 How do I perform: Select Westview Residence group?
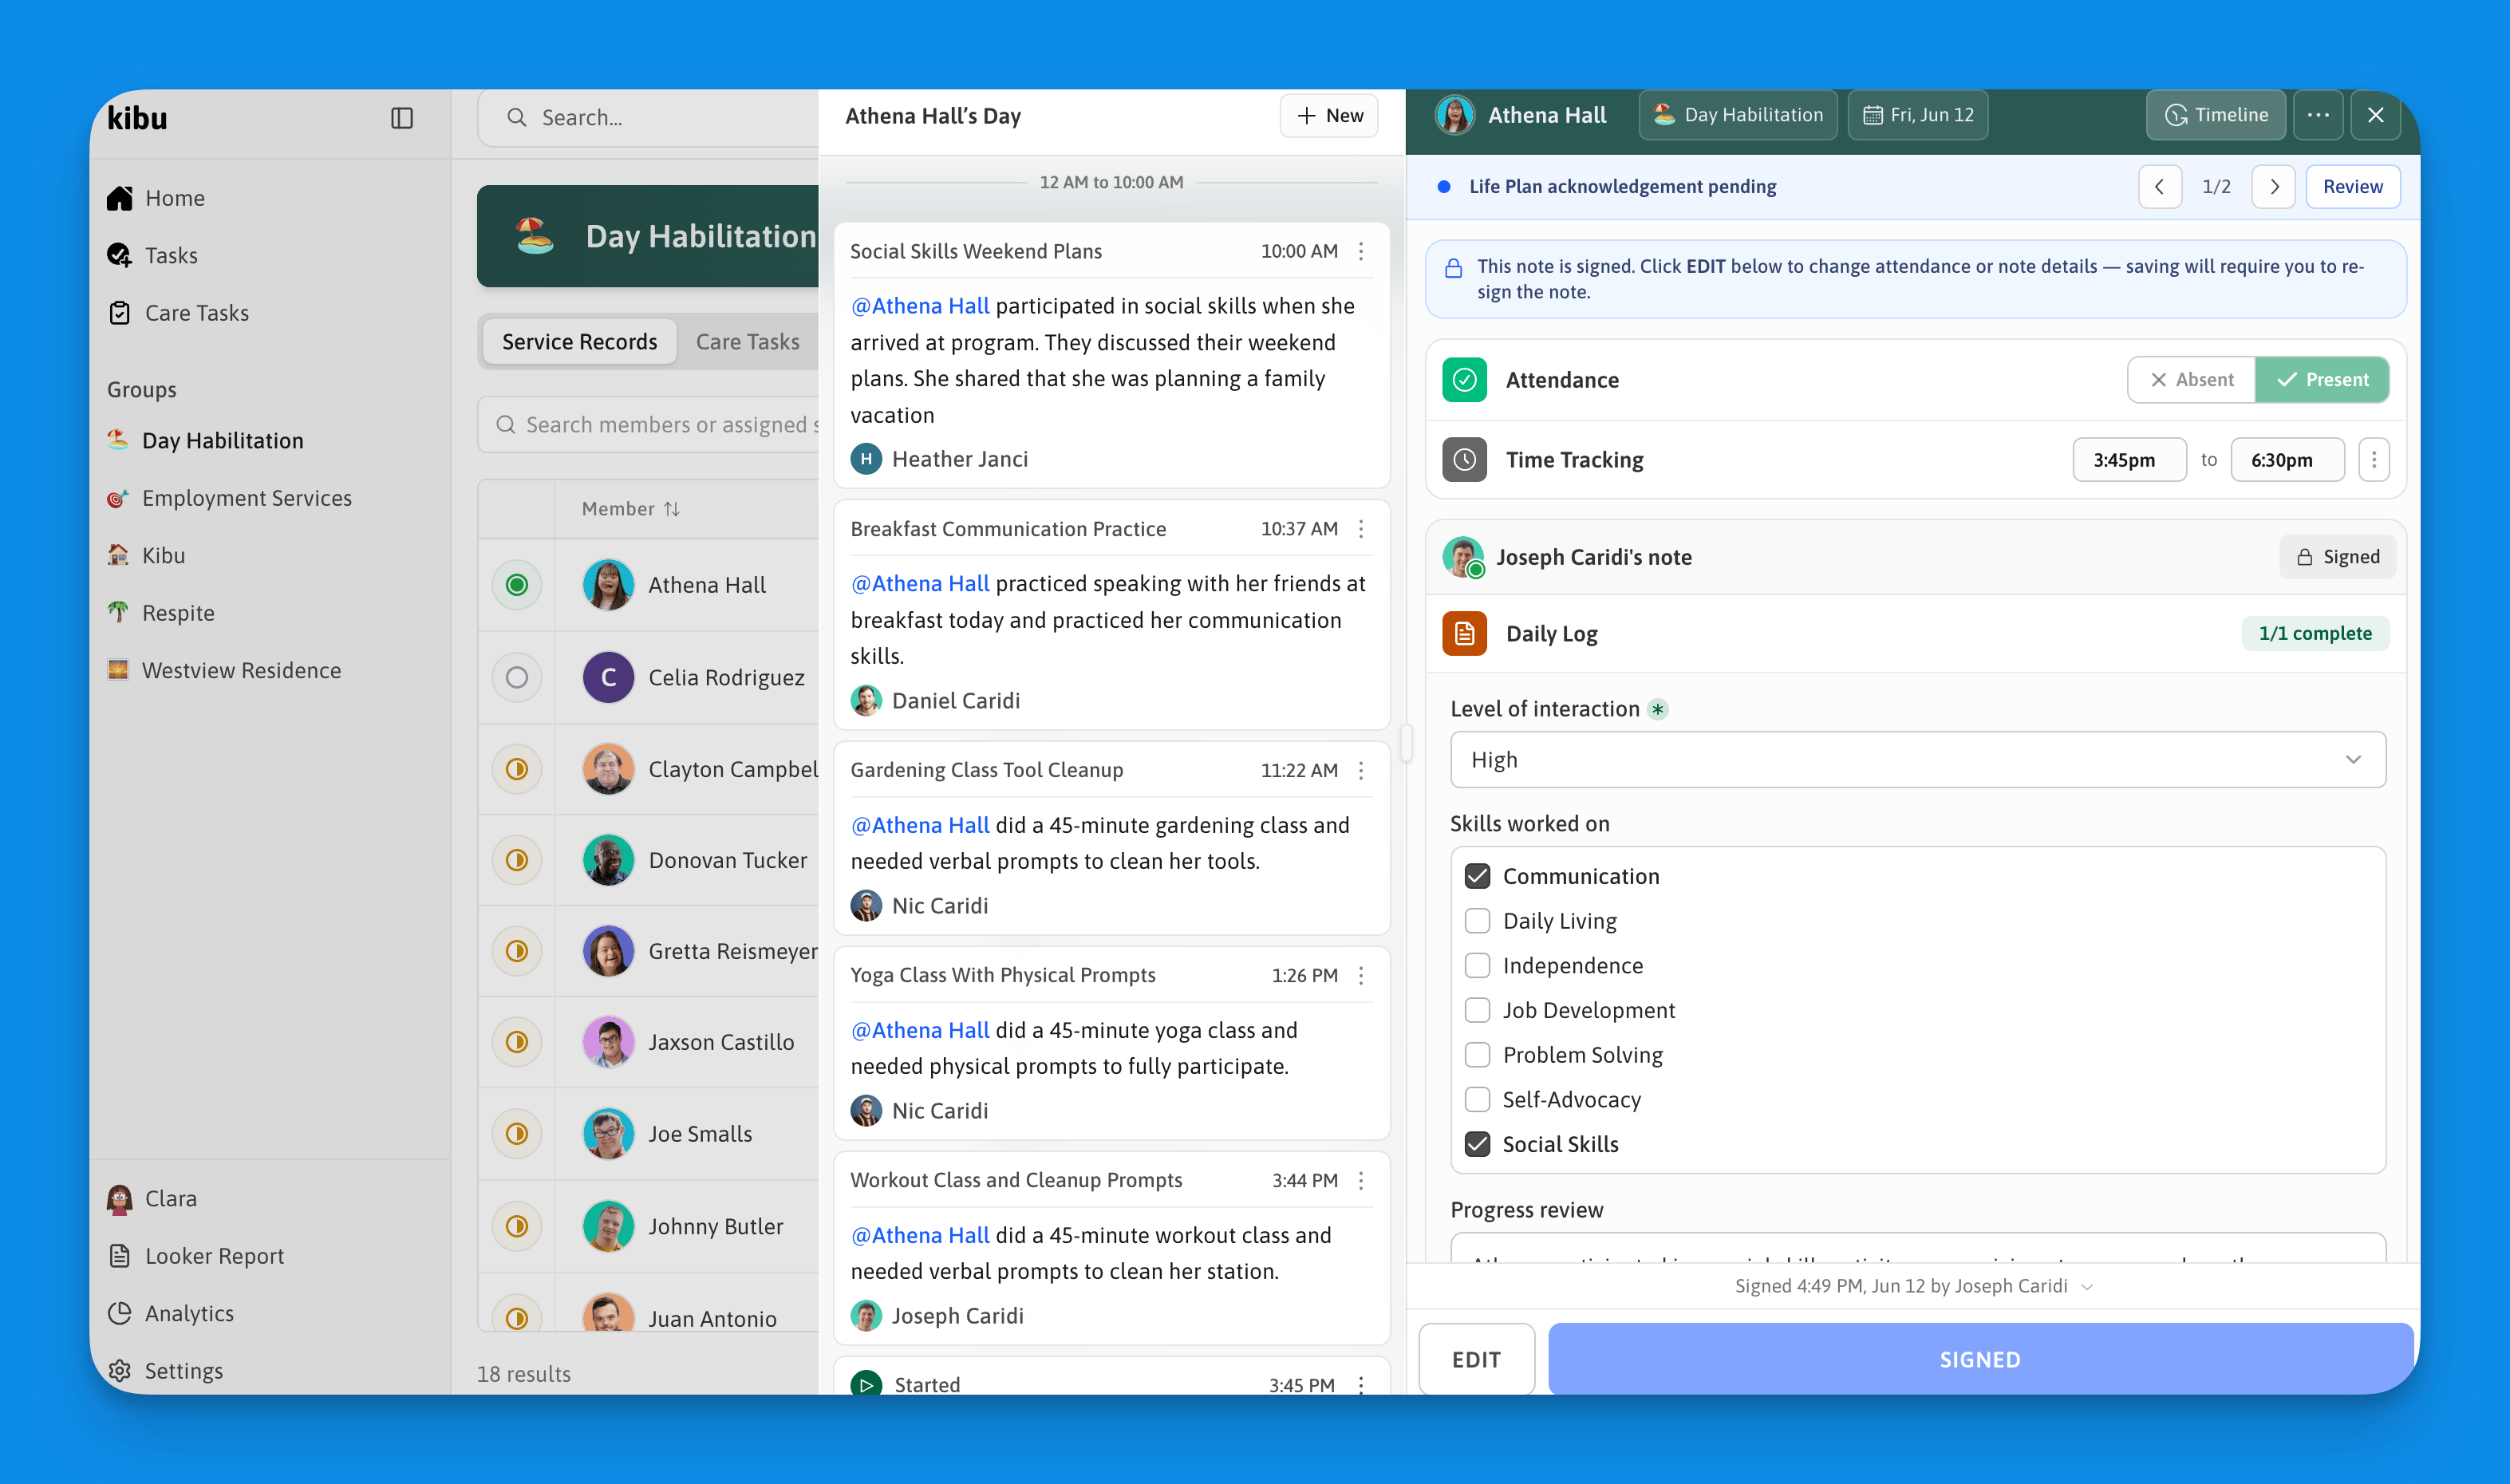coord(224,670)
